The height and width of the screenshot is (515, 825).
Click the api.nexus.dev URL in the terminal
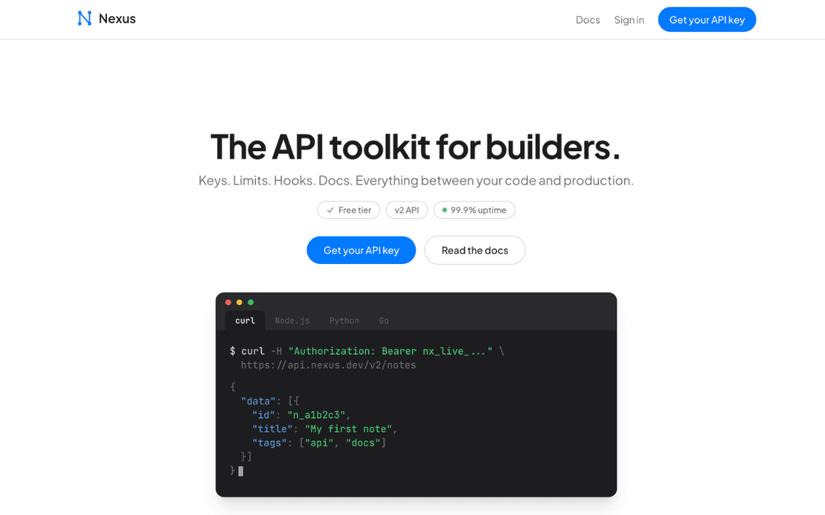(x=328, y=365)
